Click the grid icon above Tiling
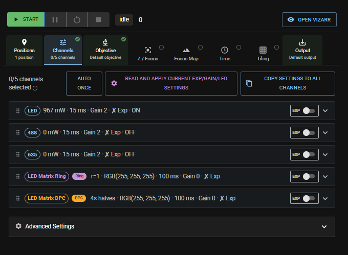The image size is (348, 255). pos(263,50)
